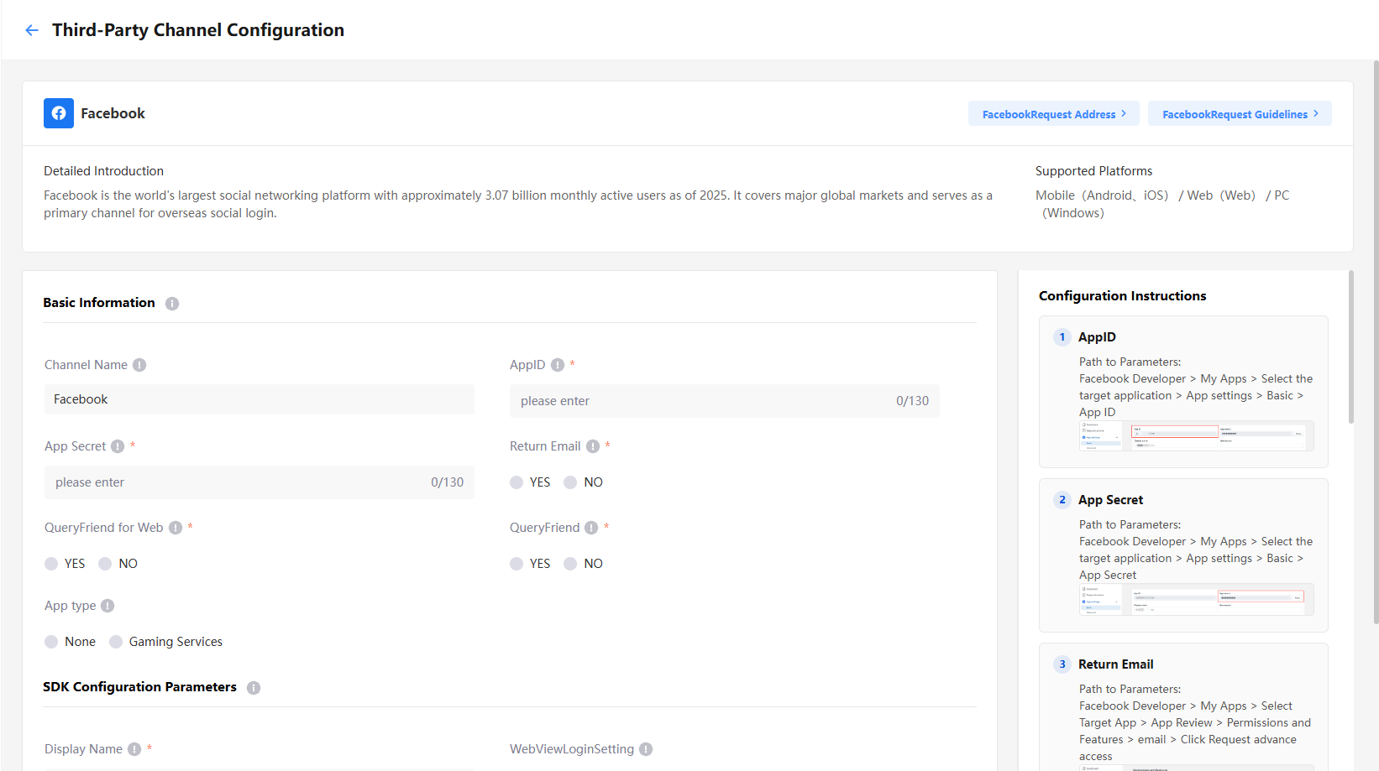Click the App Secret input field

click(260, 482)
